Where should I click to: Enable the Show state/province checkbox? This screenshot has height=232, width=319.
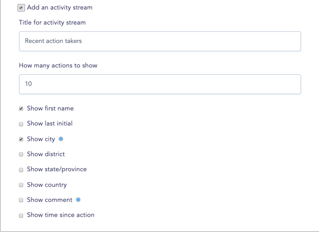click(x=21, y=169)
